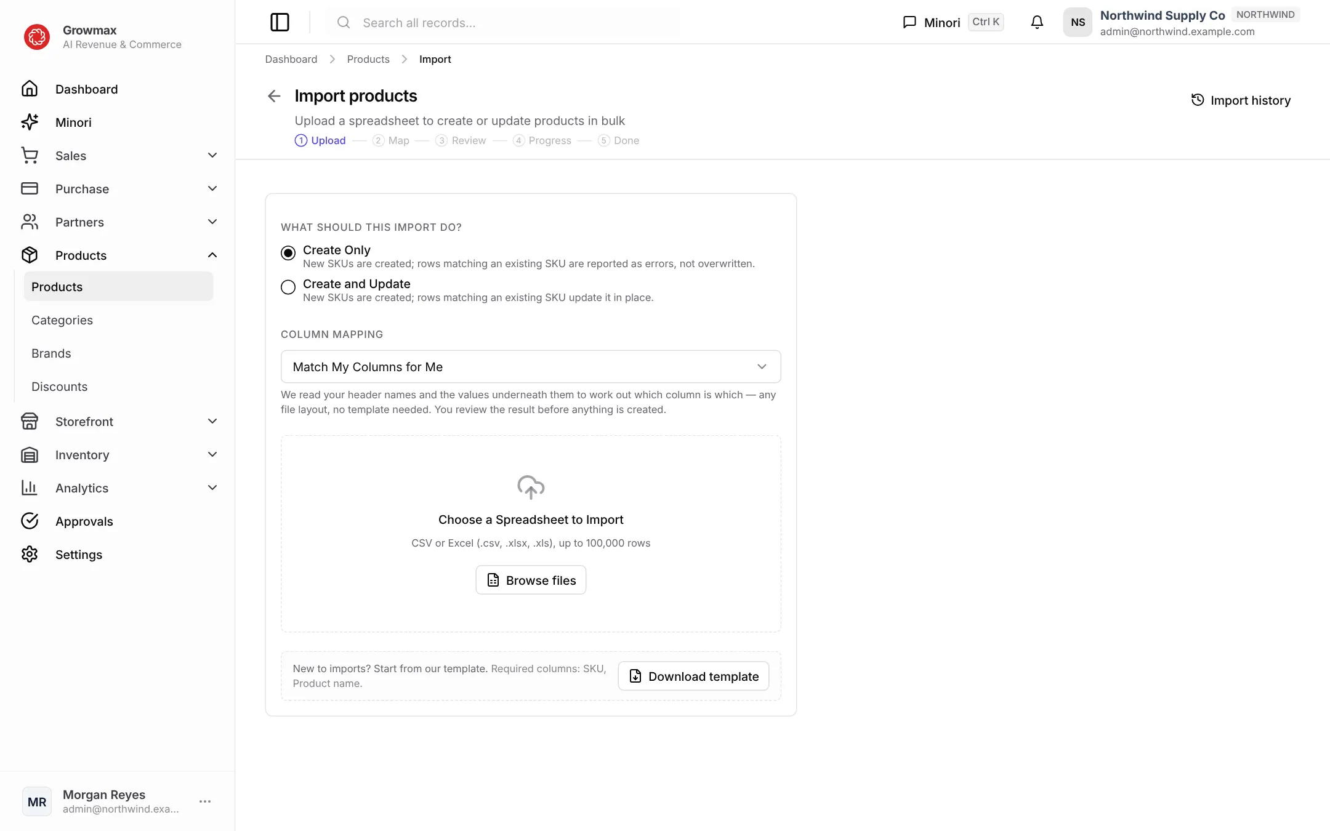
Task: Select the Create Only radio option
Action: pyautogui.click(x=288, y=253)
